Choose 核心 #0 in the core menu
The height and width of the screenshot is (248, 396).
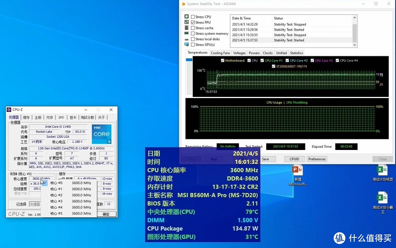(69, 183)
